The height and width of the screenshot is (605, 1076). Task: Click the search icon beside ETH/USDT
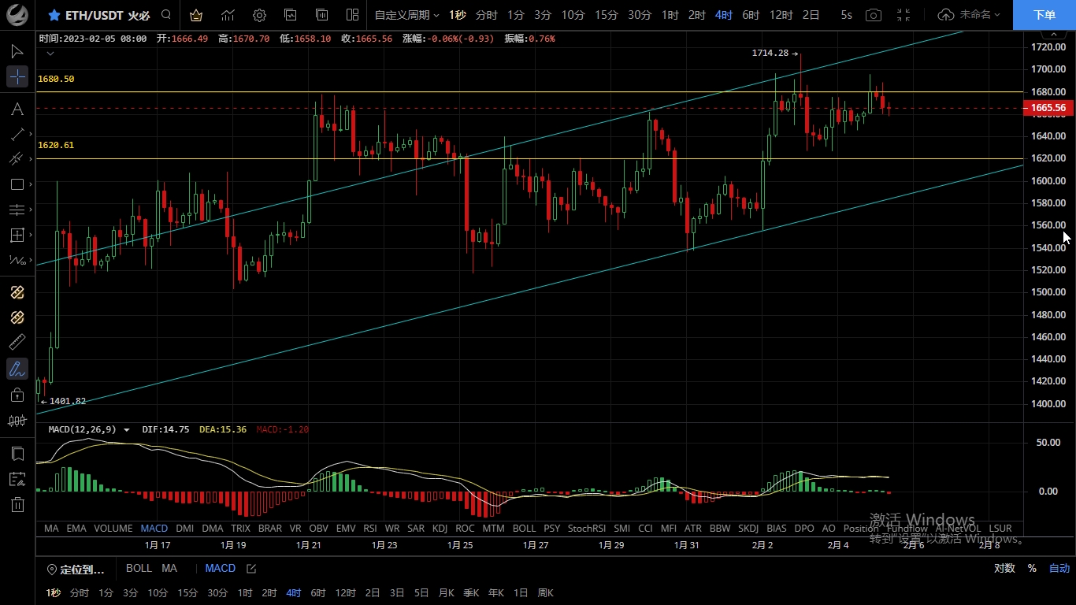(165, 15)
